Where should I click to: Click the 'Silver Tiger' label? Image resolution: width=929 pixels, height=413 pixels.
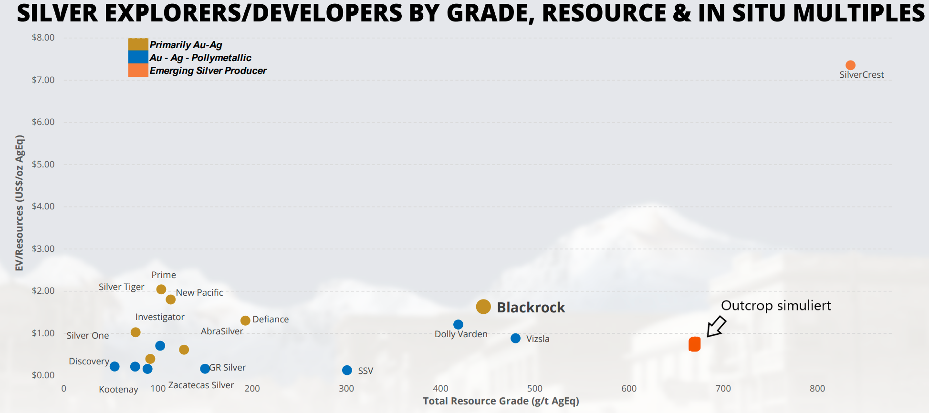click(121, 287)
